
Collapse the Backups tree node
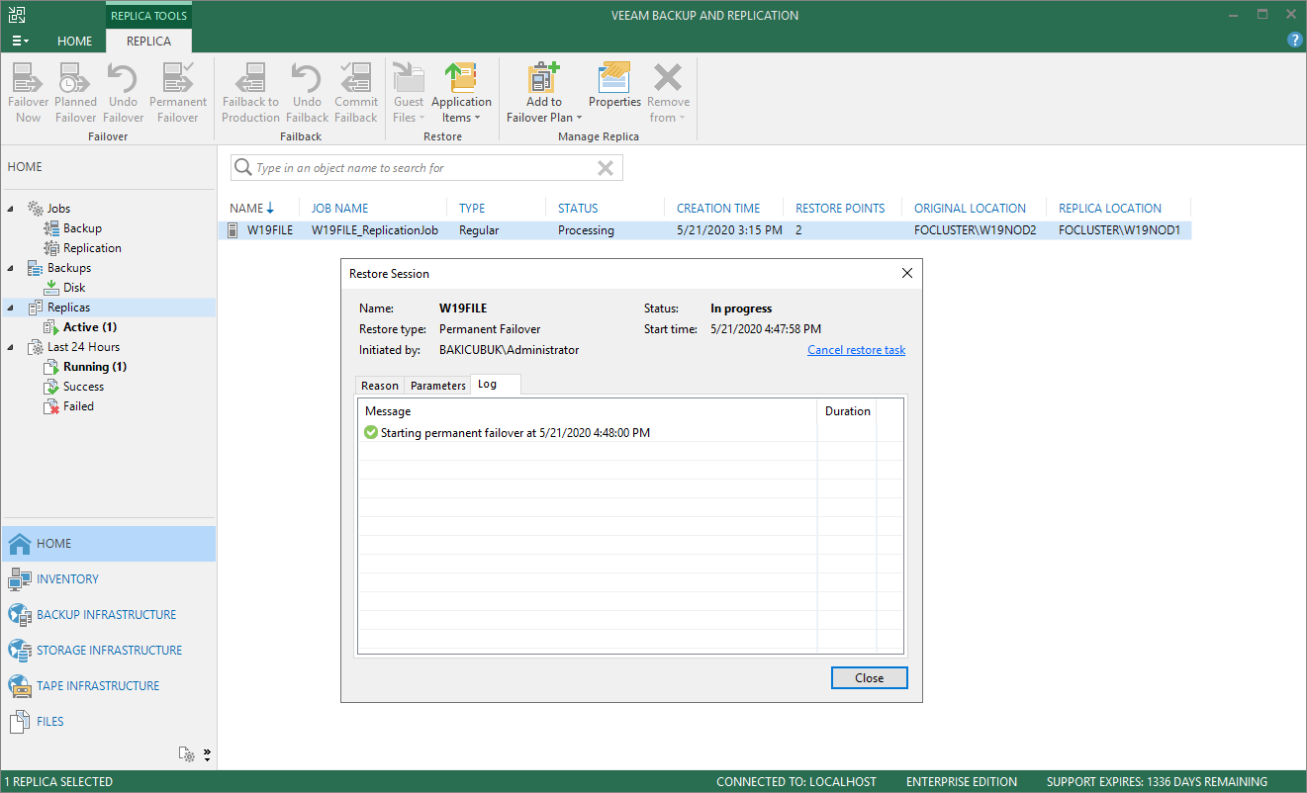click(x=11, y=268)
